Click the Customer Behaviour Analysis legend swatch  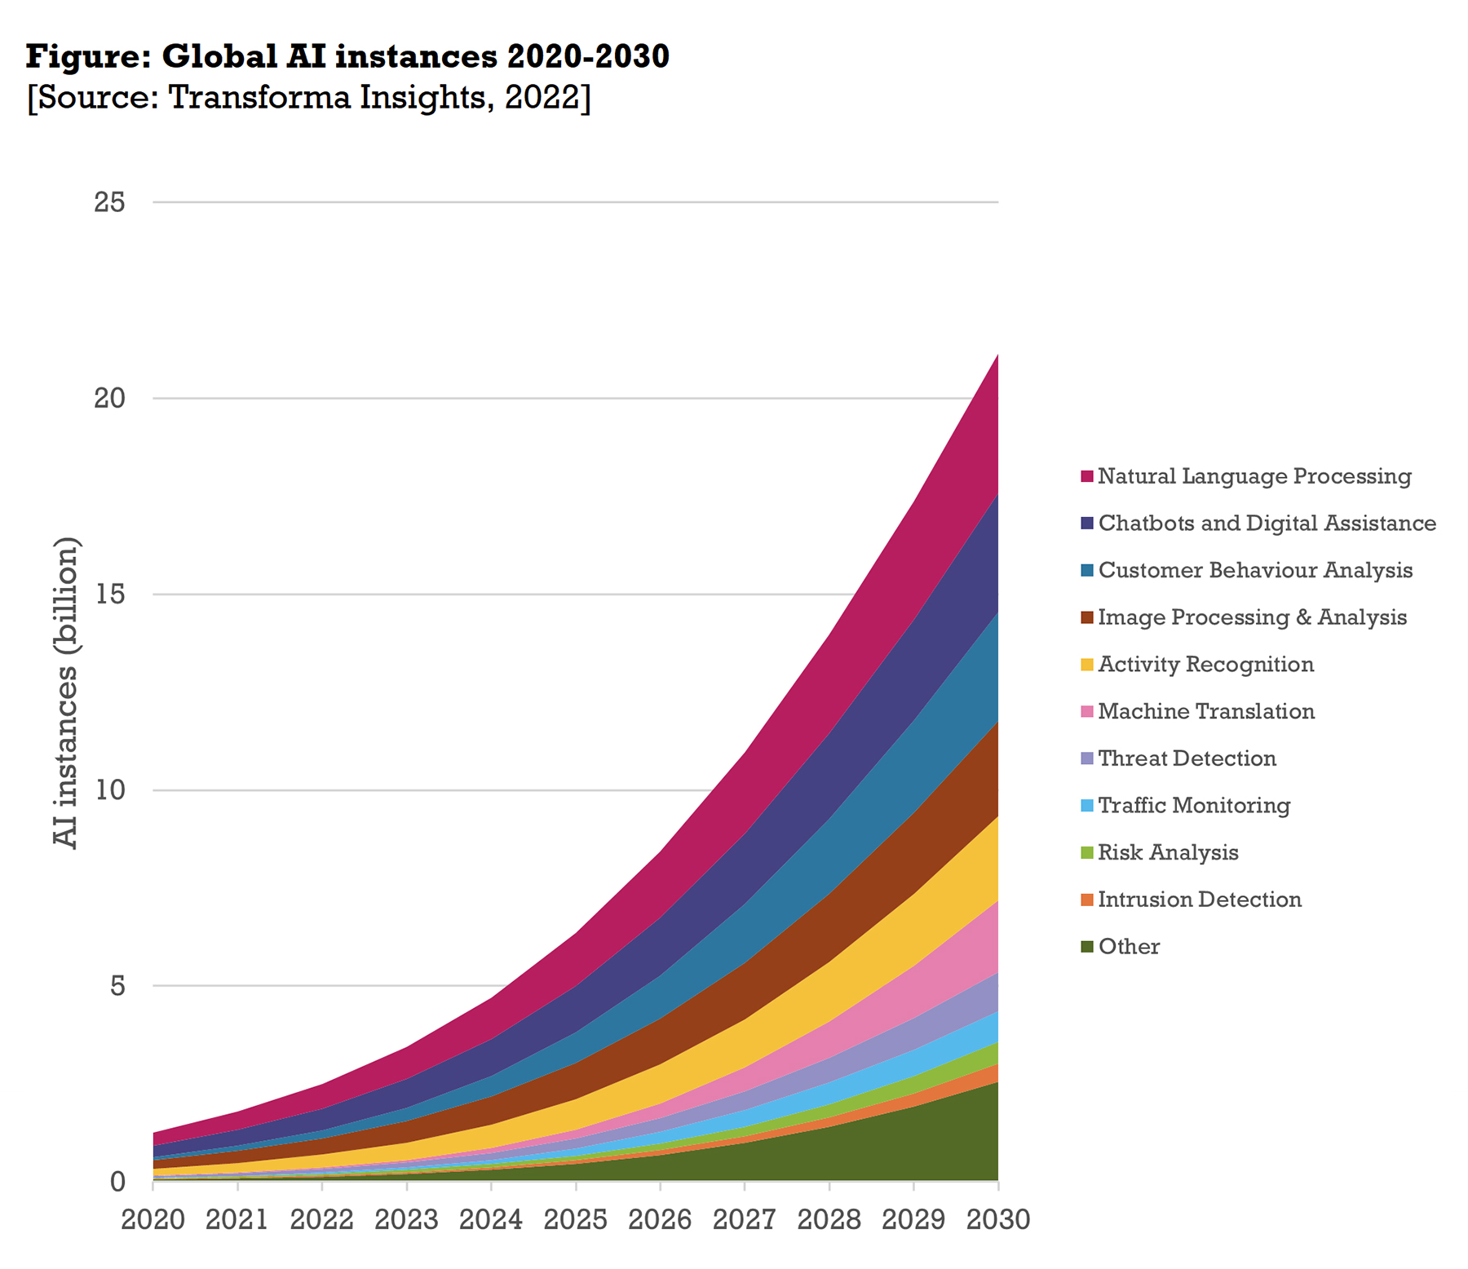click(x=1086, y=571)
